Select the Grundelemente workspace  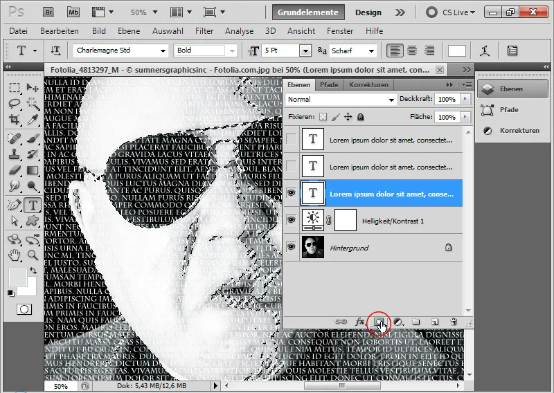308,12
